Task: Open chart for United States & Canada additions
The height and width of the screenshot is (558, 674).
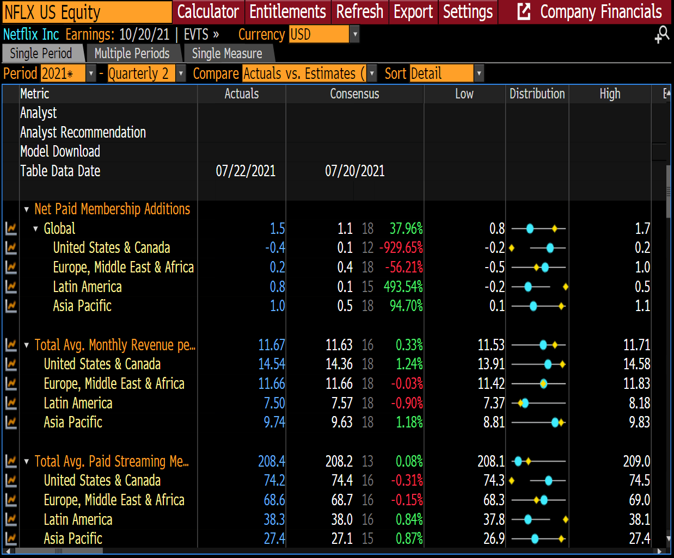Action: tap(10, 248)
